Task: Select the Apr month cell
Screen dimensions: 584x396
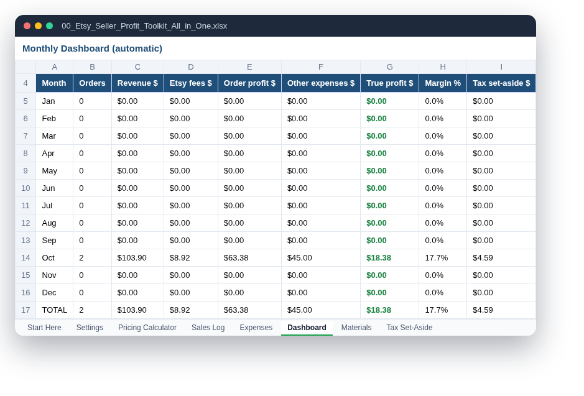Action: click(x=54, y=154)
